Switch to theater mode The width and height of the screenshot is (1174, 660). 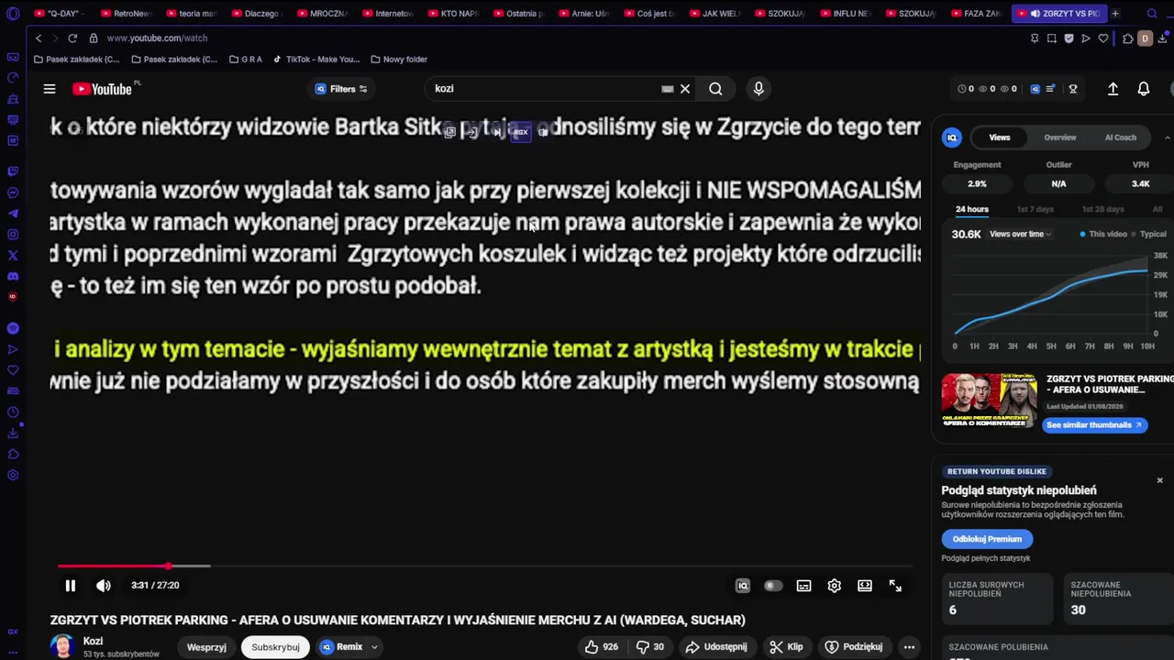(x=864, y=586)
